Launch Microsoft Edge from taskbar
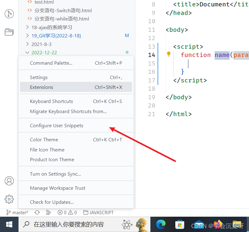The image size is (249, 232). coord(161,224)
